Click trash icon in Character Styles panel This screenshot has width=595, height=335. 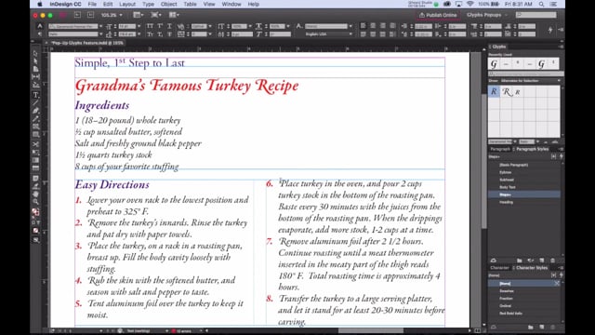pyautogui.click(x=552, y=327)
